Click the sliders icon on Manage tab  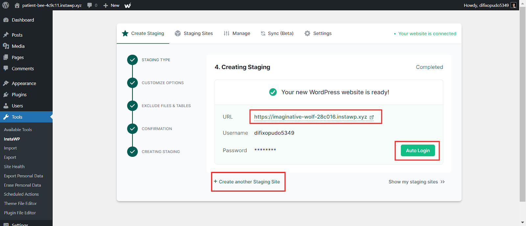pyautogui.click(x=227, y=33)
